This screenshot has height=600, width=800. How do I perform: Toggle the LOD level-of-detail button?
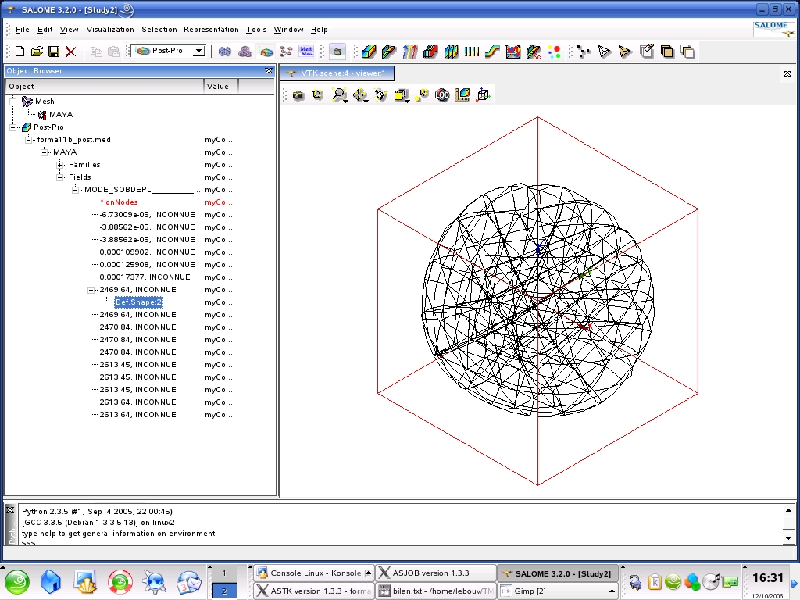442,95
